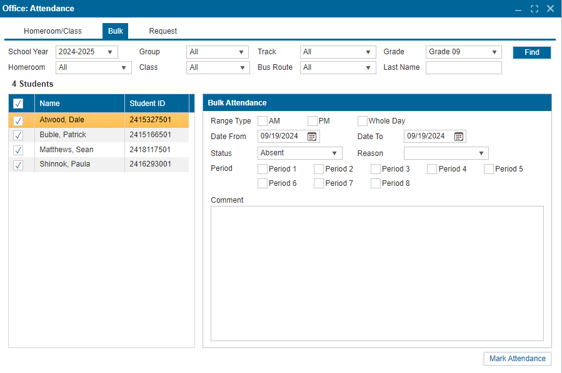Toggle the select-all students checkbox
This screenshot has height=373, width=562.
pyautogui.click(x=18, y=104)
